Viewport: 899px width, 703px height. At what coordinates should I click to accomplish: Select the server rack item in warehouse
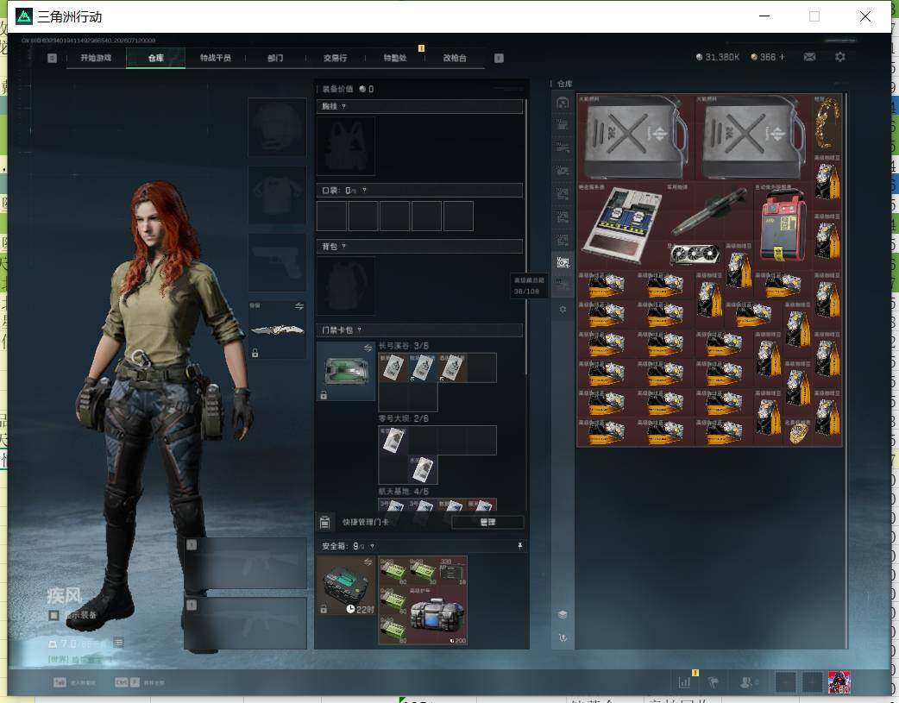click(621, 225)
